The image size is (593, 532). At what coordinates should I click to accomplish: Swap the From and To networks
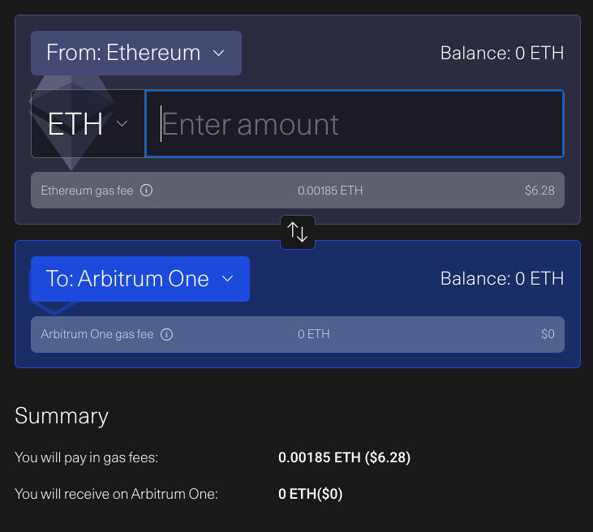click(298, 233)
